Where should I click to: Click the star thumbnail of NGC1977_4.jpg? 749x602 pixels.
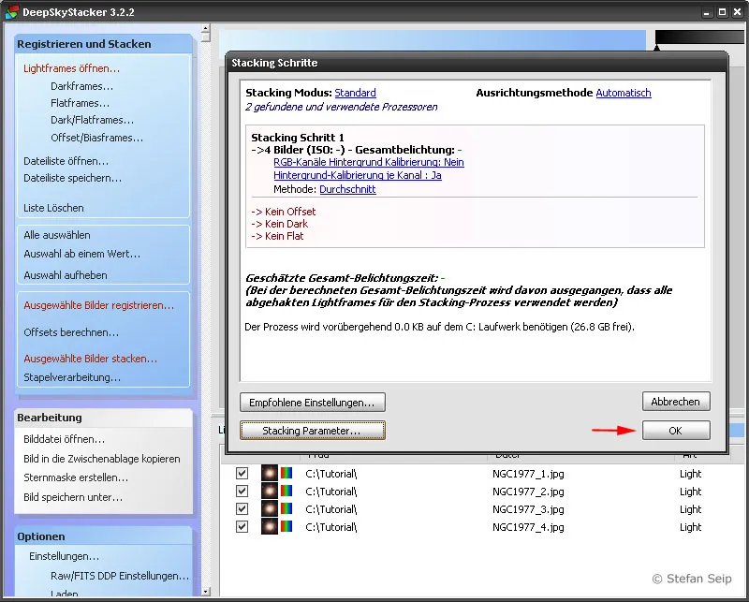tap(270, 526)
